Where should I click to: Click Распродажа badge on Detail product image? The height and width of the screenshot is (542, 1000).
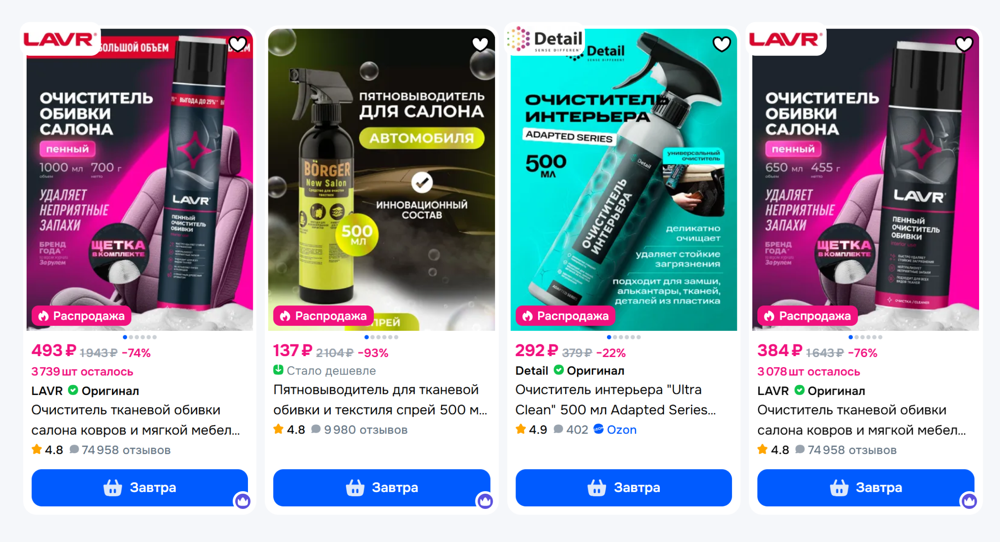[566, 316]
